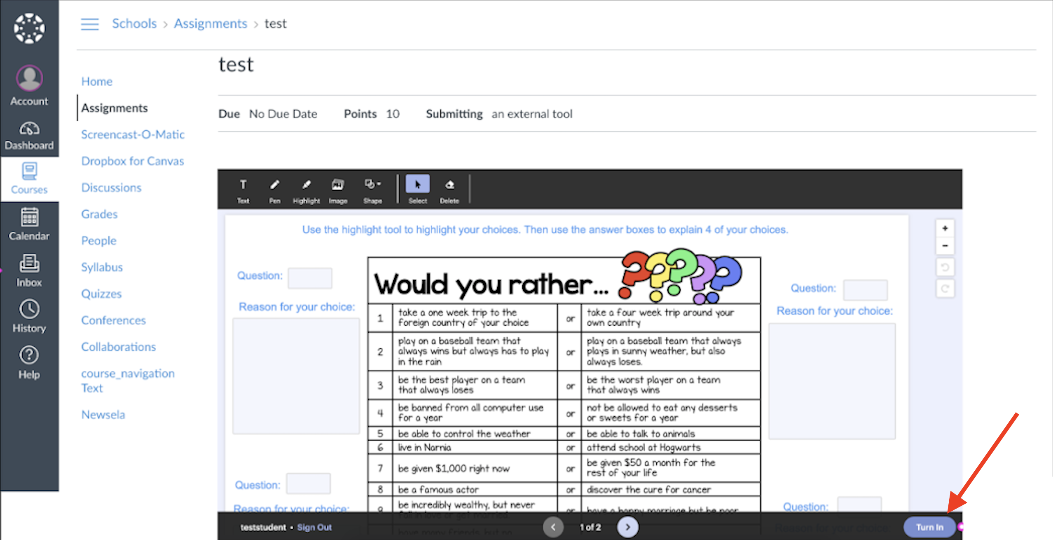Click 'No Due Date' text
The image size is (1053, 540).
click(x=283, y=114)
